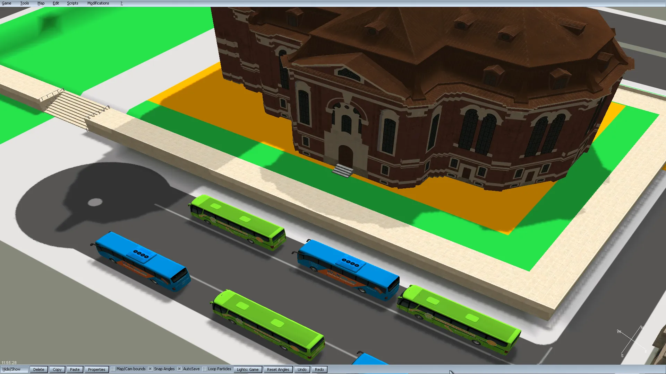The width and height of the screenshot is (666, 374).
Task: Enable the Map/Cam bounds checkbox
Action: [x=113, y=369]
